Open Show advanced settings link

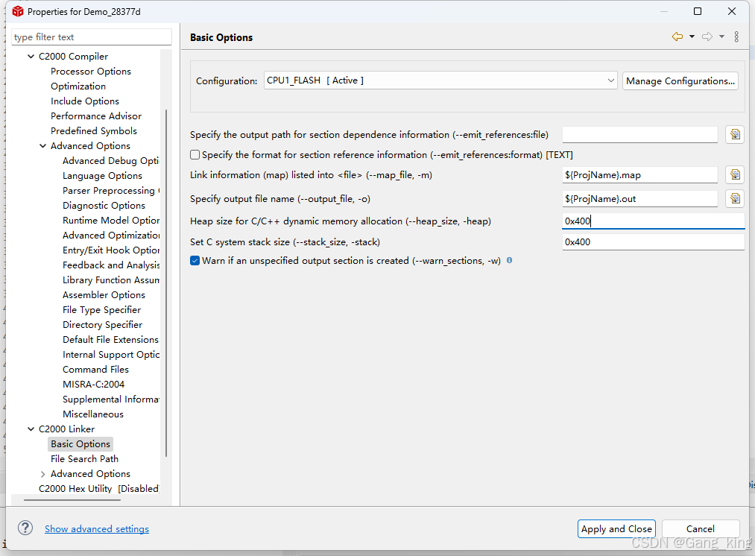[x=97, y=528]
